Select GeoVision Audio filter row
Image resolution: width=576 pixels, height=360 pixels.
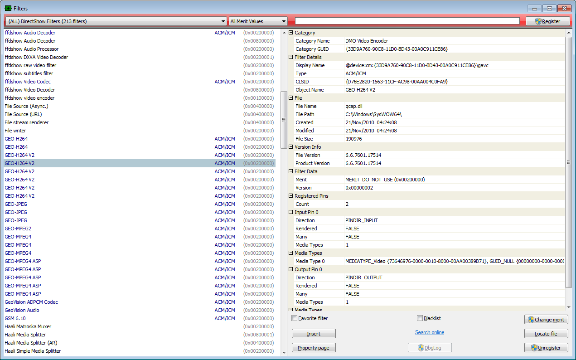coord(139,310)
